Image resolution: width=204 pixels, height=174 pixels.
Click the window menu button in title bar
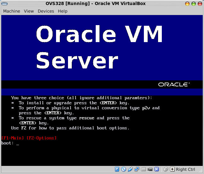[4, 4]
